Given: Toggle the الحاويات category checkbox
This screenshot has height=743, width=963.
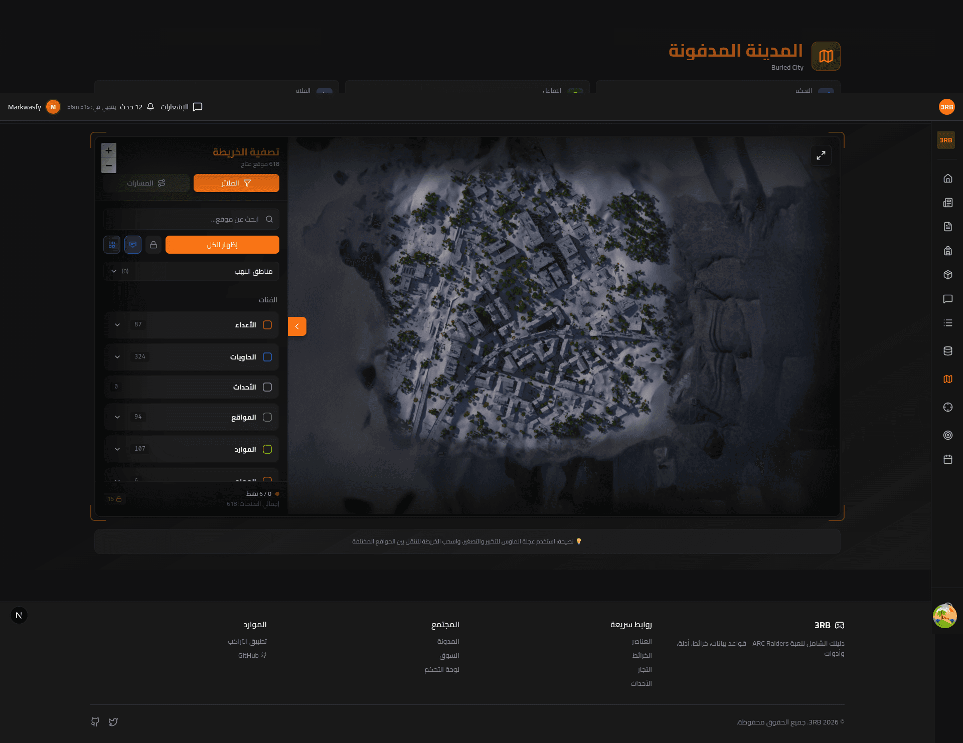Looking at the screenshot, I should (x=267, y=357).
